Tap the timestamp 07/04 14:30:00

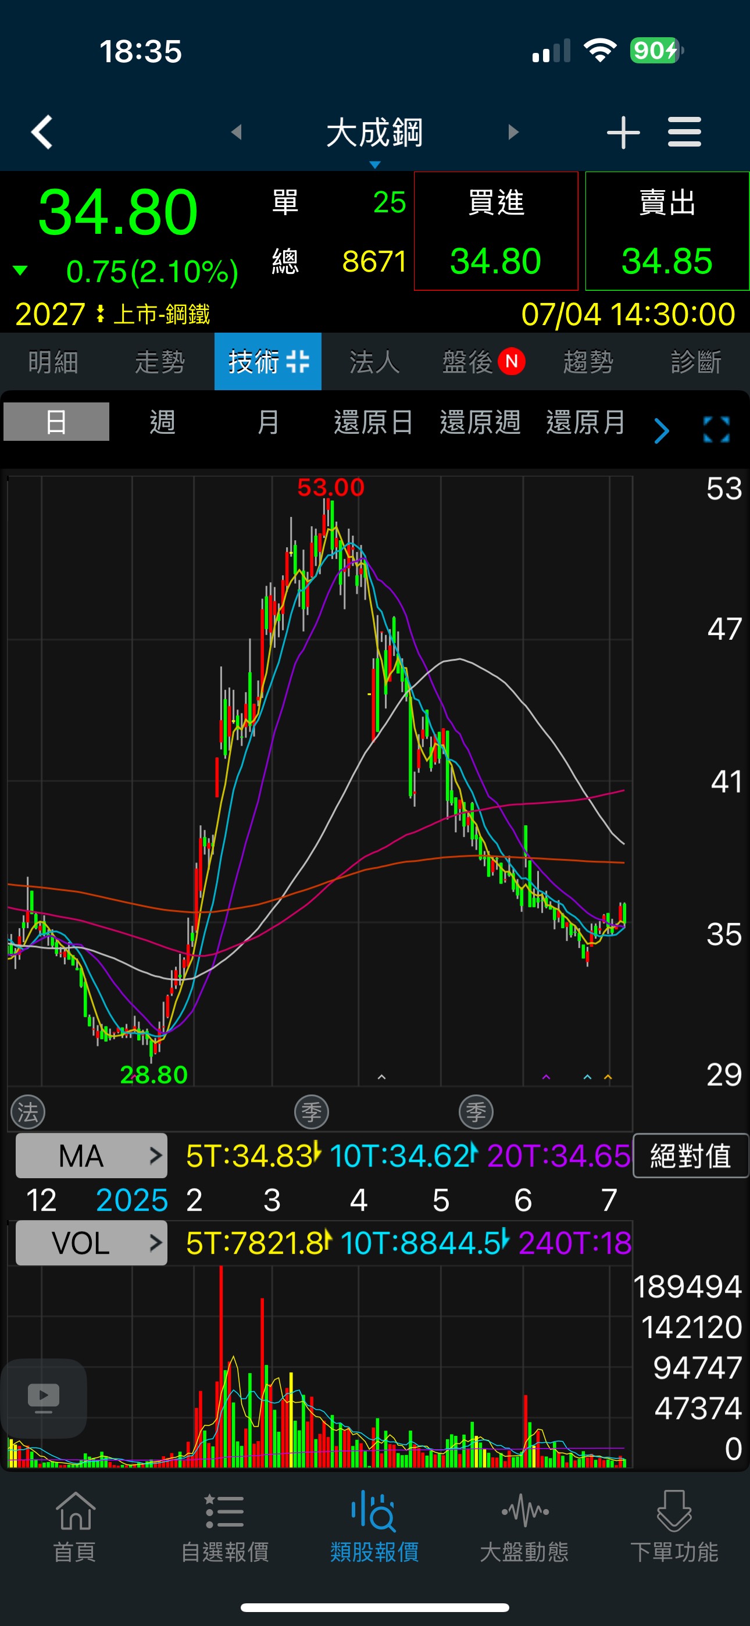pos(628,313)
